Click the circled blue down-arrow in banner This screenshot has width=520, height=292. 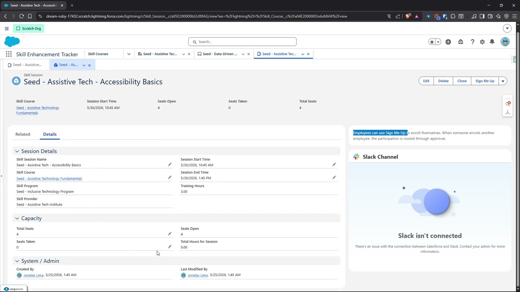507,28
